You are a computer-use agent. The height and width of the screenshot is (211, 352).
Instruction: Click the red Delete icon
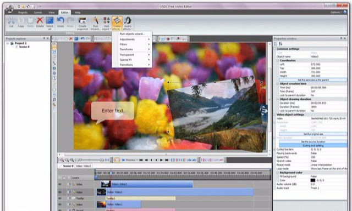40,21
